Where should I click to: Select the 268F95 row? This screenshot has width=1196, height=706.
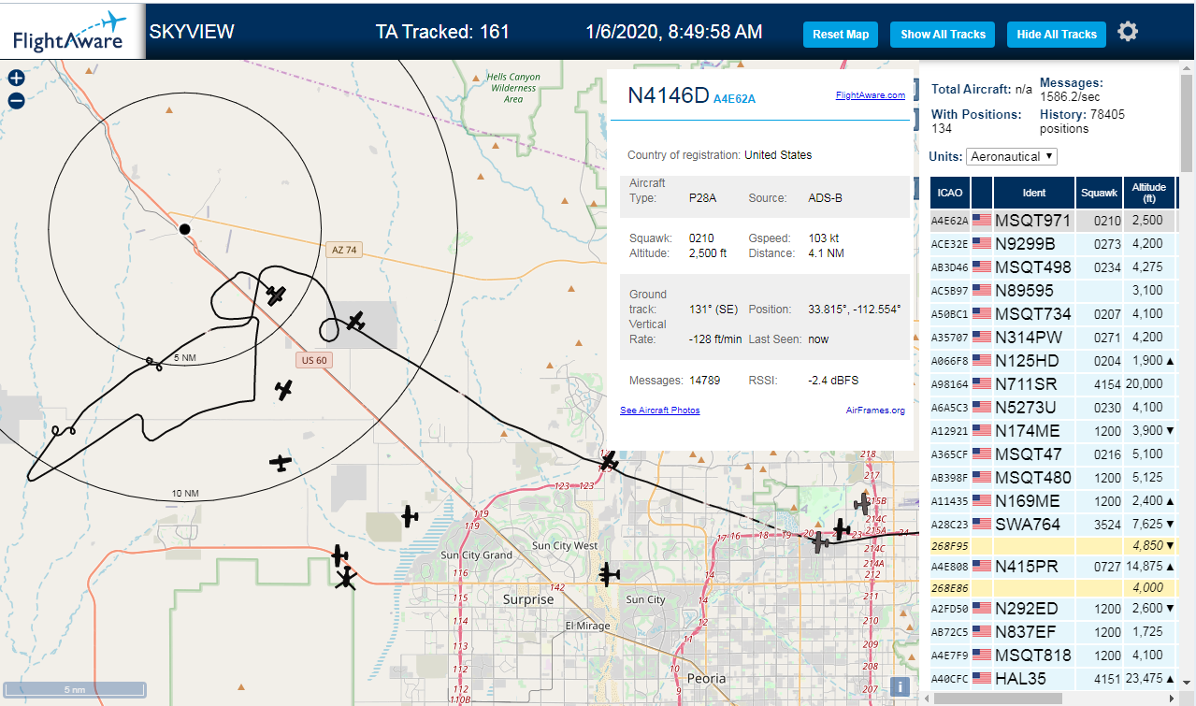[x=1053, y=545]
